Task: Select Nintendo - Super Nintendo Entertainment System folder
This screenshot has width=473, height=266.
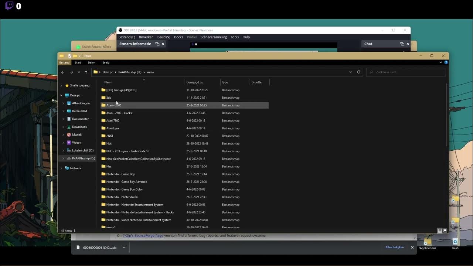Action: (139, 220)
